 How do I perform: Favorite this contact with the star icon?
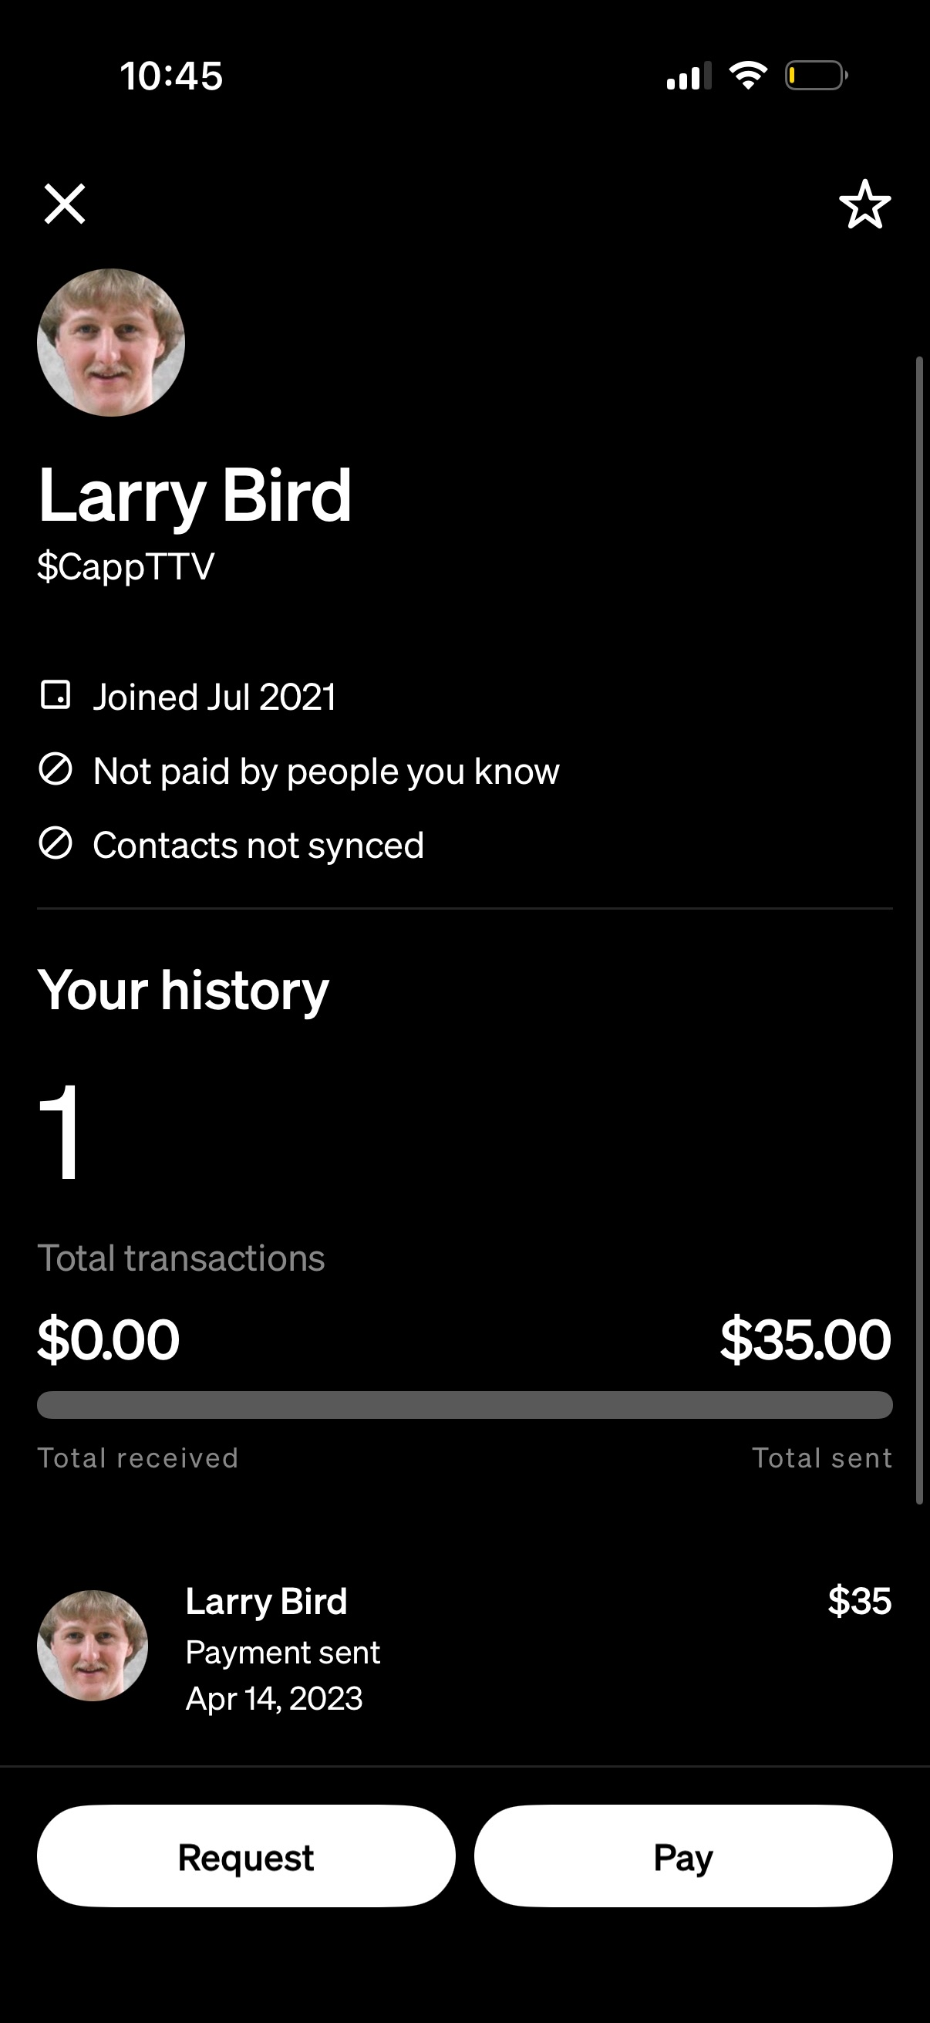[x=865, y=205]
